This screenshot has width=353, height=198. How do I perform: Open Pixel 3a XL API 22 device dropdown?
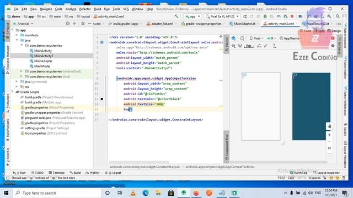click(x=222, y=16)
